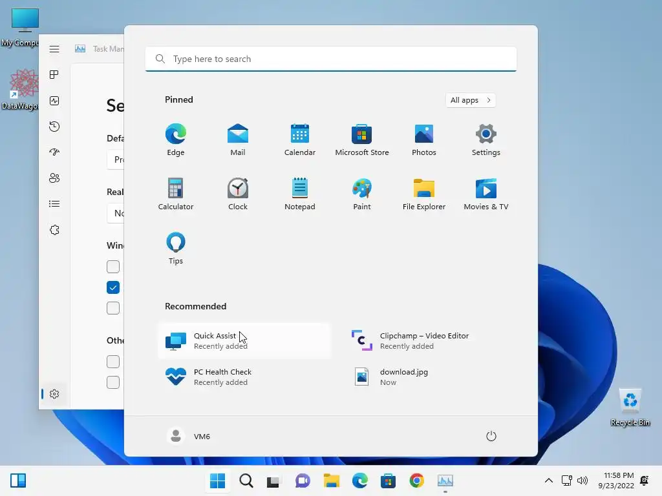Switch to Task Manager Performance tab
Viewport: 662px width, 496px height.
[x=54, y=101]
